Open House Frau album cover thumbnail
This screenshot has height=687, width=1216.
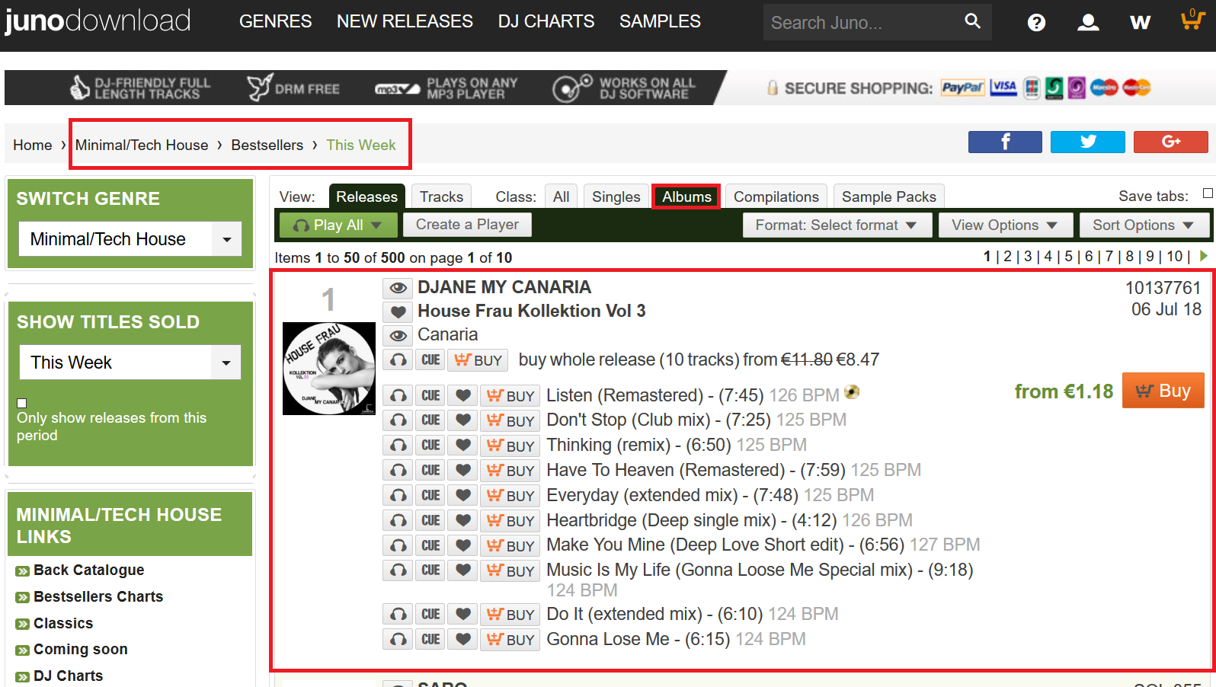pos(329,369)
